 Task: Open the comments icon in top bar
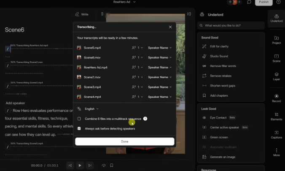(x=249, y=2)
